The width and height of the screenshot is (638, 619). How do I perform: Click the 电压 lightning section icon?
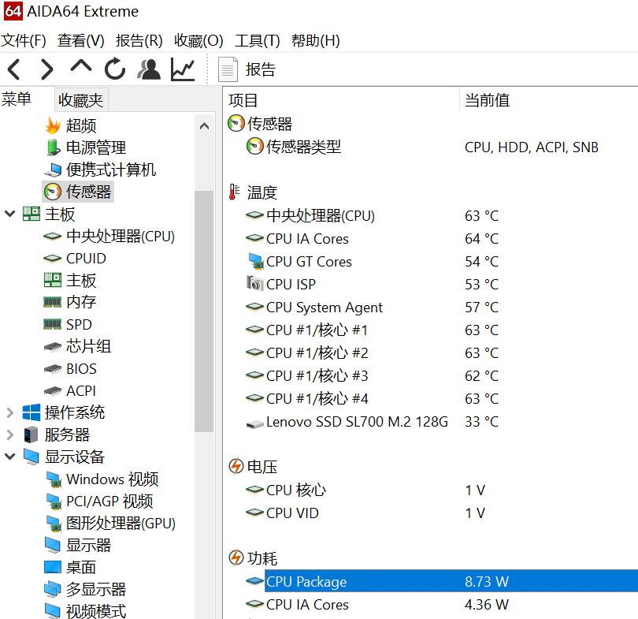(x=236, y=466)
